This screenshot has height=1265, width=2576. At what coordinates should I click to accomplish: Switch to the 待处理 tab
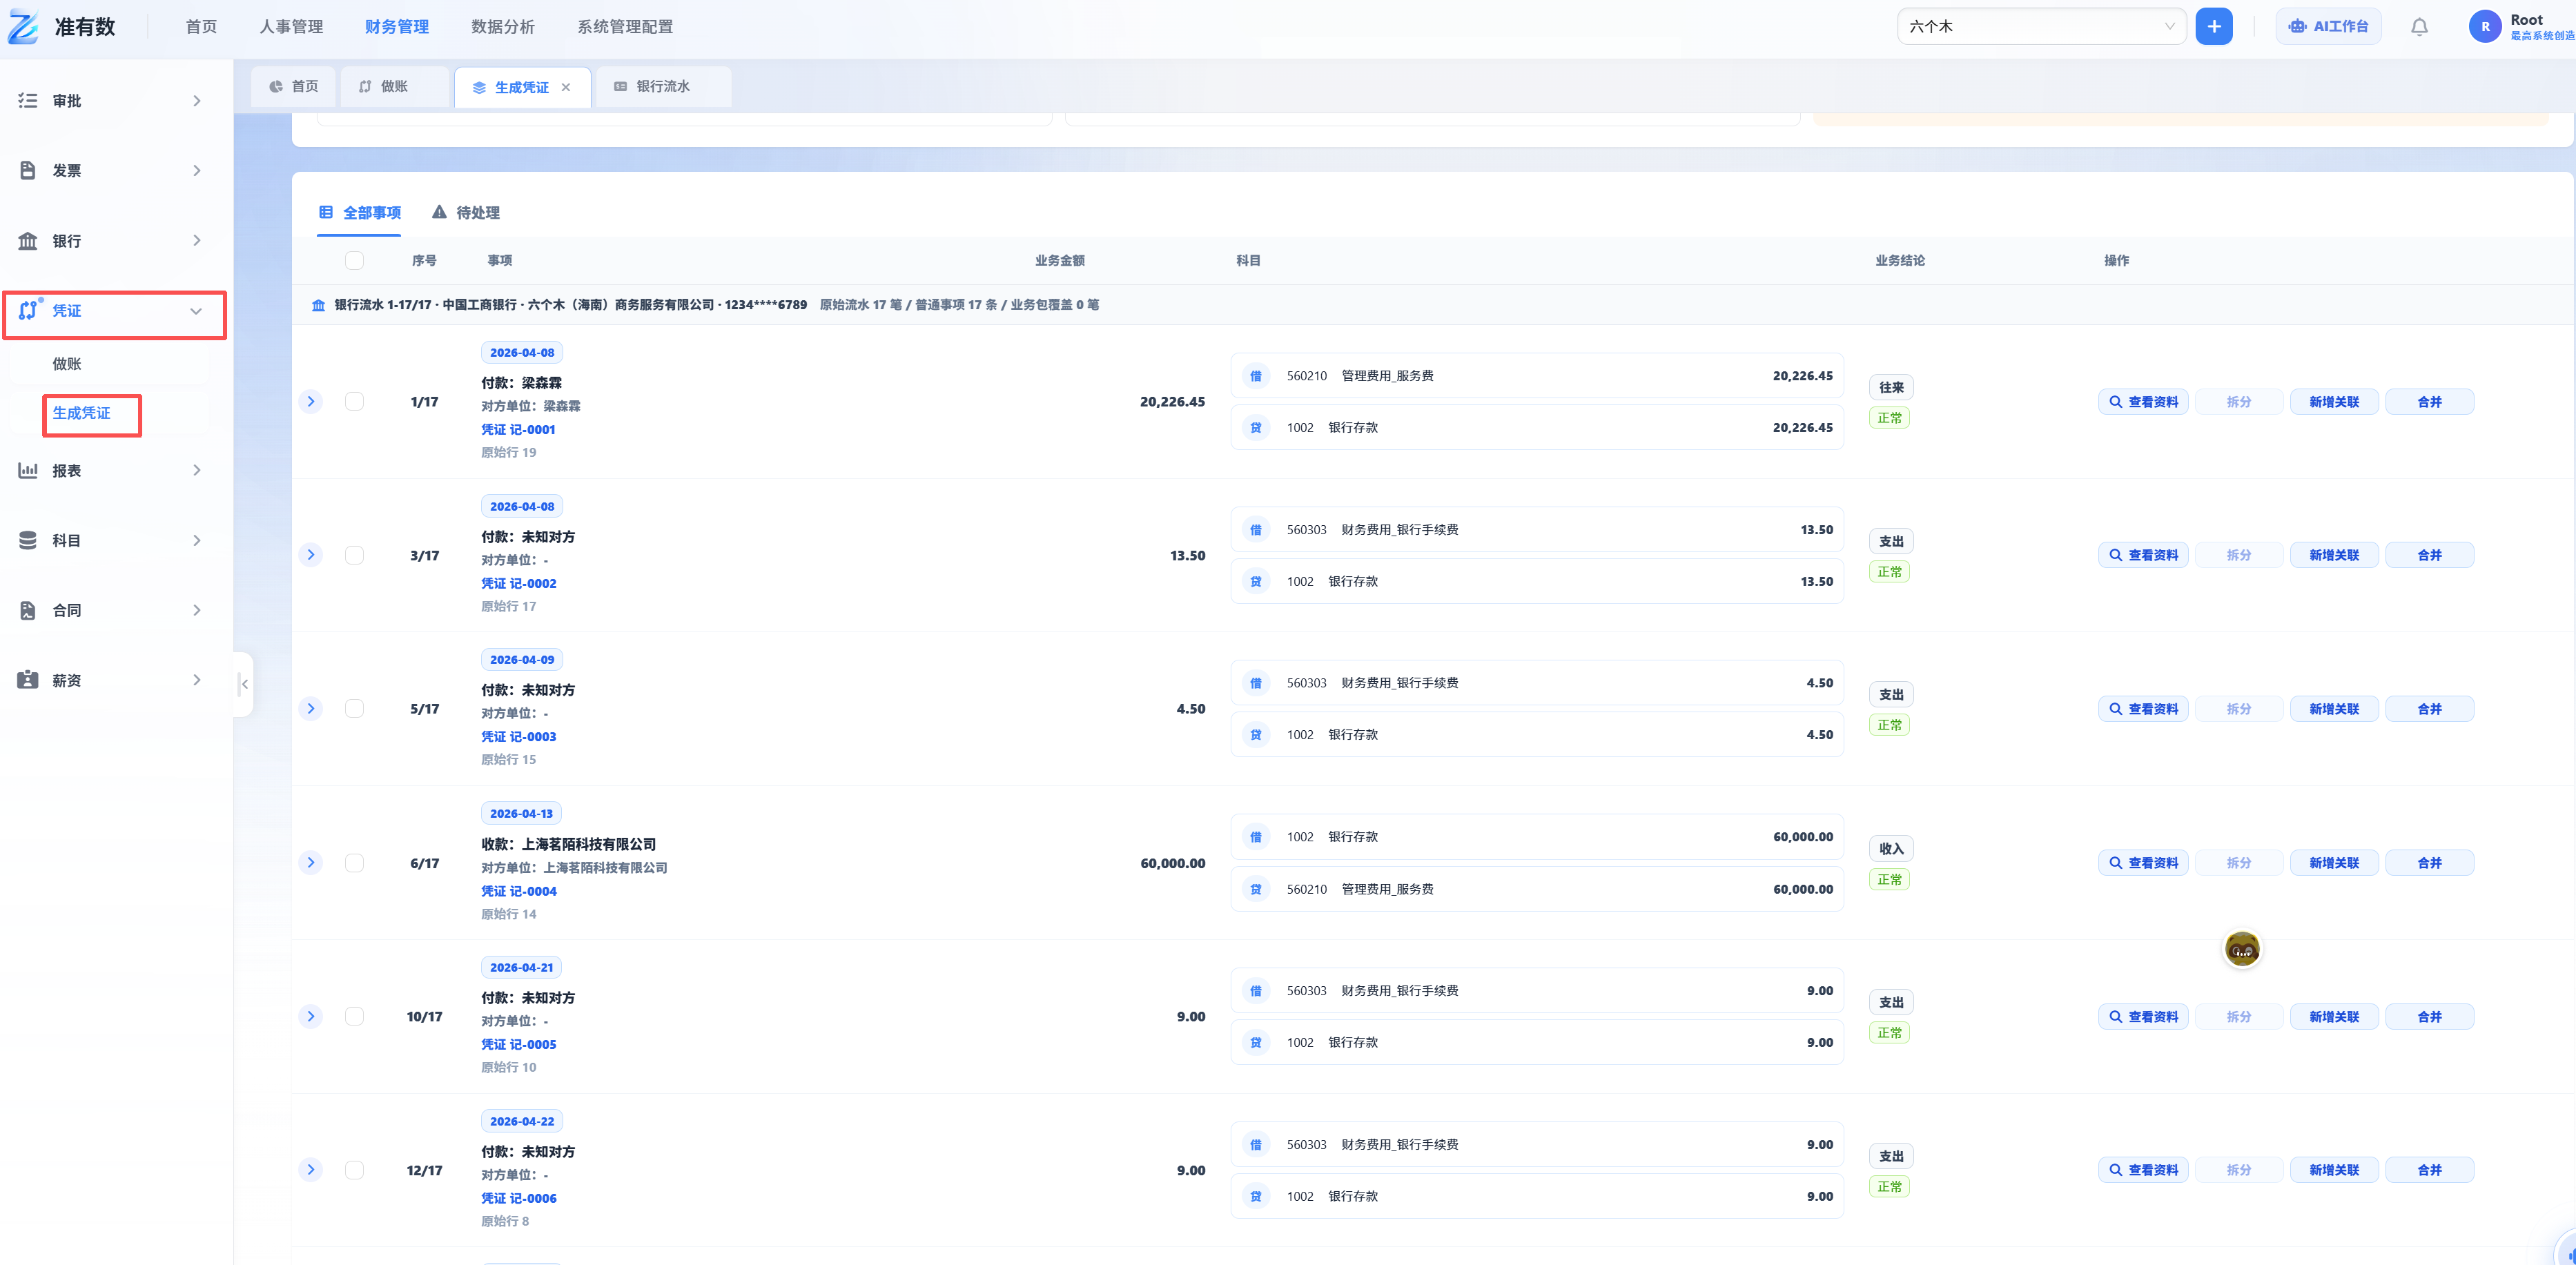tap(466, 213)
